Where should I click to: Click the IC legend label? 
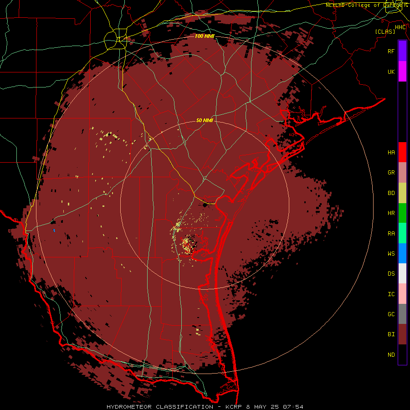[x=391, y=294]
